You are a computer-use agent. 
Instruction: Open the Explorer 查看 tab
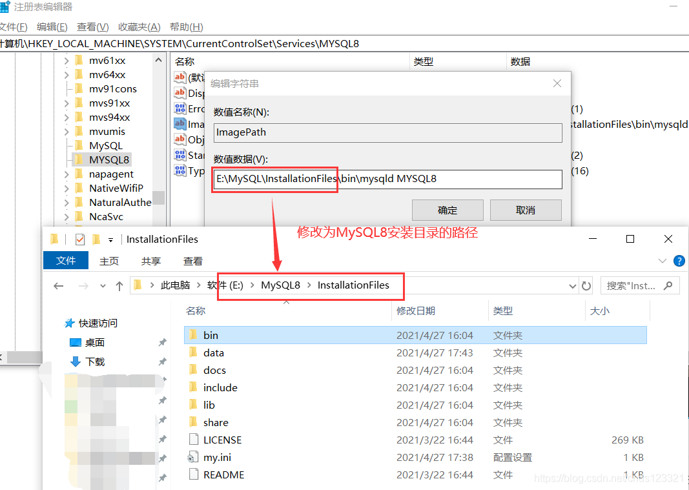click(192, 261)
